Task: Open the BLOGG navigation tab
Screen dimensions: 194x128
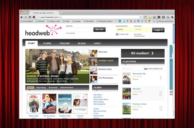Action: (82, 43)
